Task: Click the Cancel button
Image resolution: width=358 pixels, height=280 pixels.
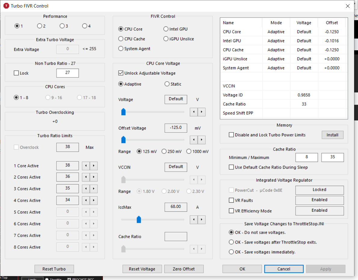Action: pos(284,269)
